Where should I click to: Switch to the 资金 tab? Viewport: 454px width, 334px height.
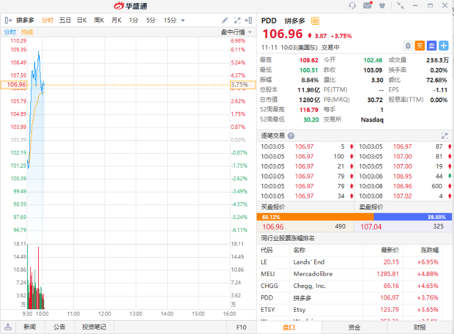tap(354, 327)
